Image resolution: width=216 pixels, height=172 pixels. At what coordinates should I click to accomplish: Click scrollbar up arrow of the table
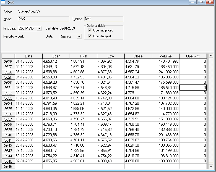[x=211, y=56]
